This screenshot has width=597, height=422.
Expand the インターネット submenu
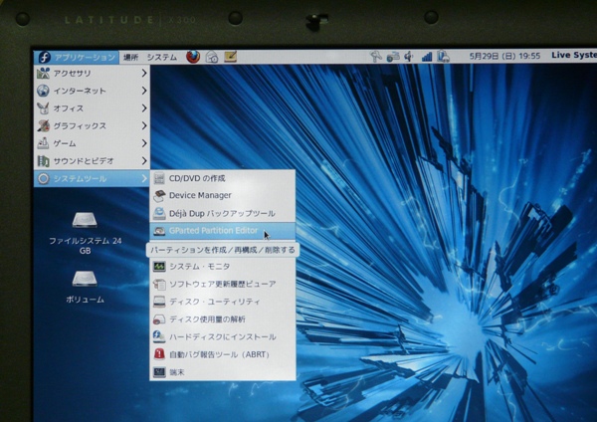pyautogui.click(x=90, y=91)
